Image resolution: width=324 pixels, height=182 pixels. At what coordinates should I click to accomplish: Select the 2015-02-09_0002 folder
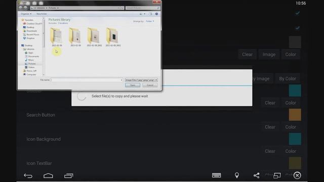[x=113, y=37]
